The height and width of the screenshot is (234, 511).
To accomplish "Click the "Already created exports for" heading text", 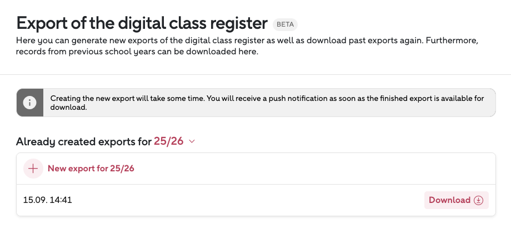I will pyautogui.click(x=83, y=141).
